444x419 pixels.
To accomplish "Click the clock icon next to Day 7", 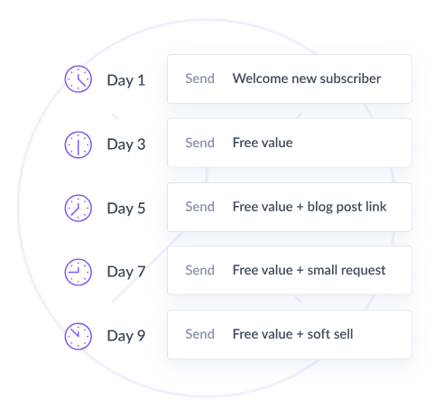I will (79, 272).
